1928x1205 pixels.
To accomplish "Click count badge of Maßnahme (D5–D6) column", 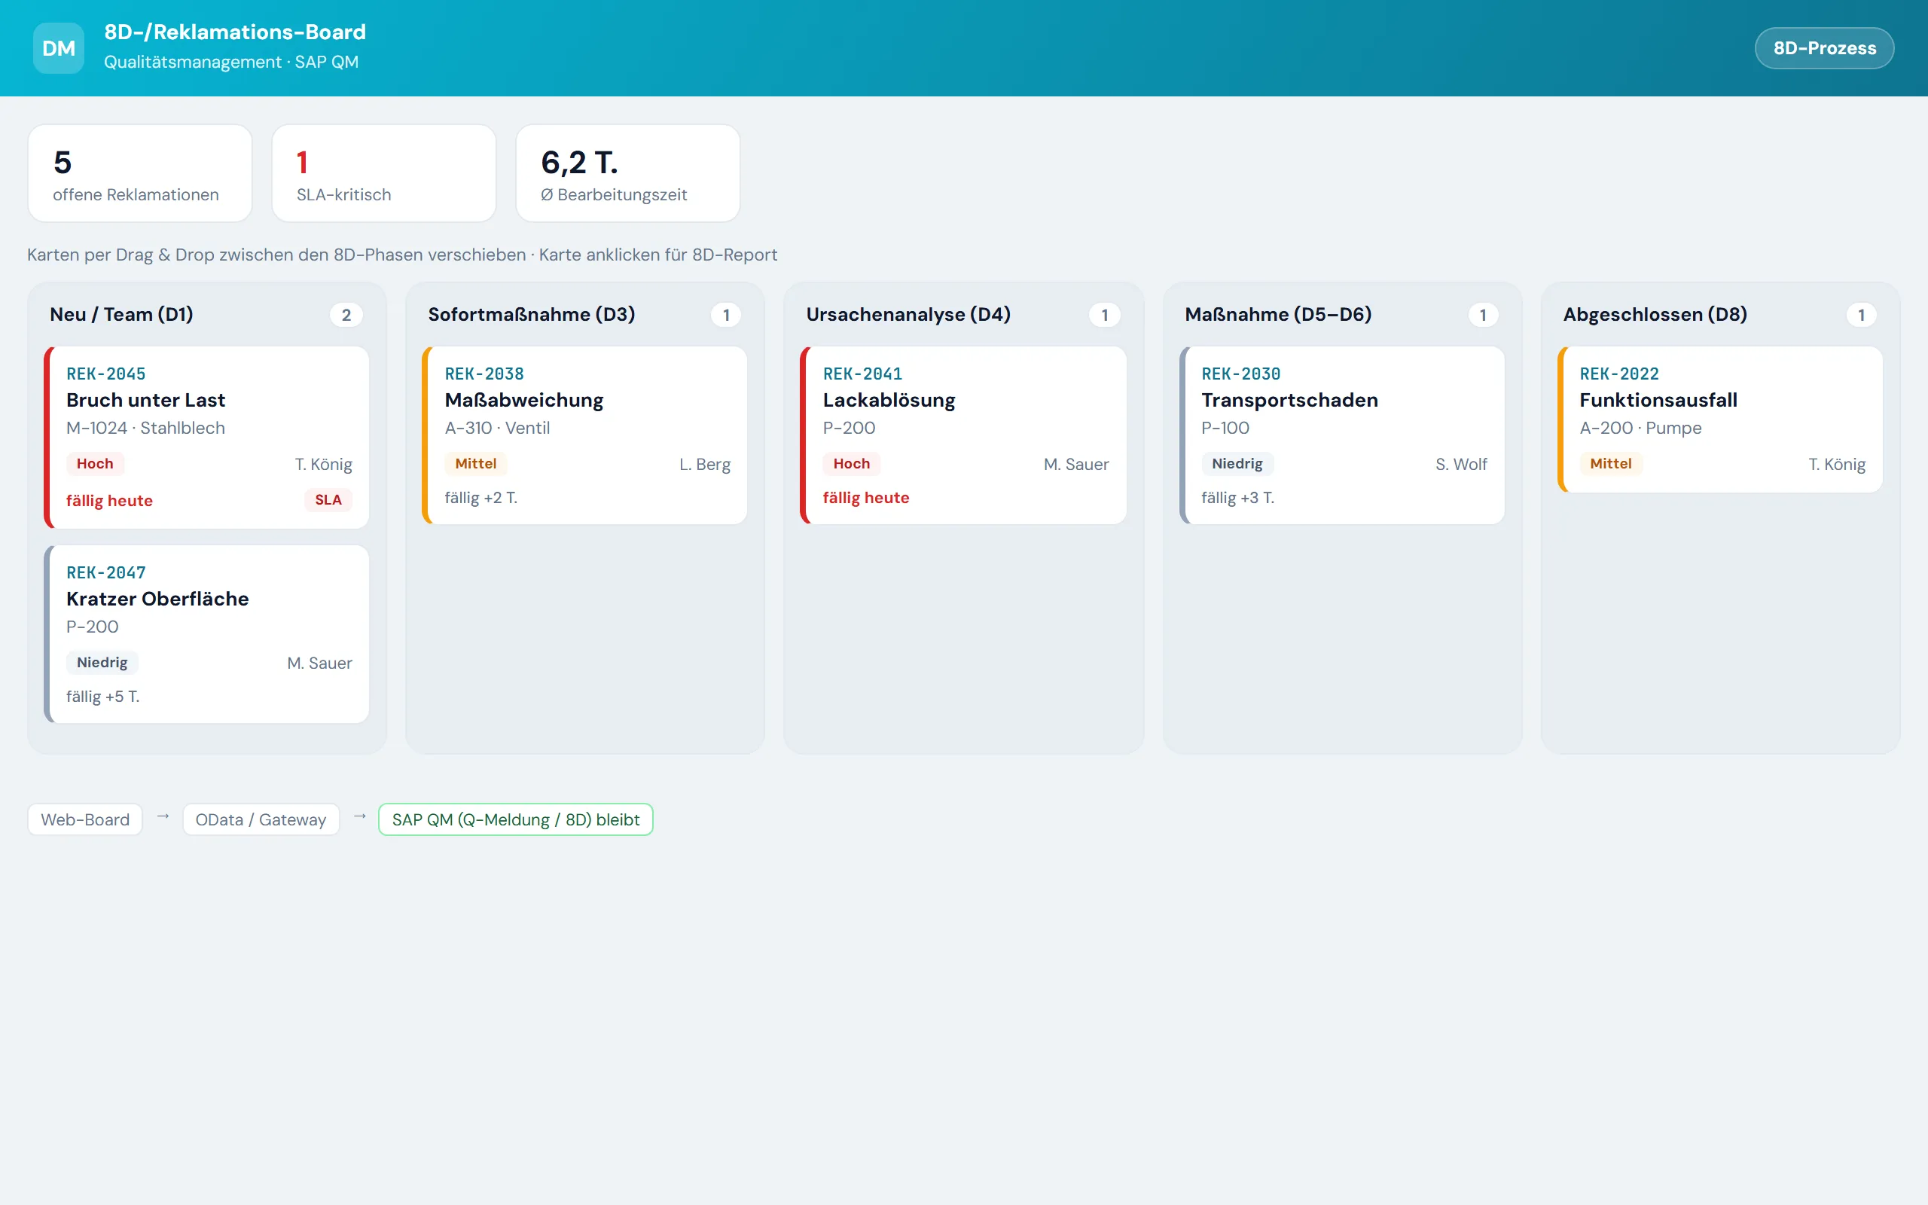I will (1483, 315).
